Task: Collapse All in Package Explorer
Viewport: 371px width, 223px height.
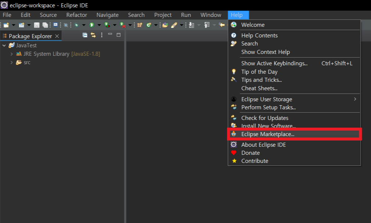Action: (85, 35)
